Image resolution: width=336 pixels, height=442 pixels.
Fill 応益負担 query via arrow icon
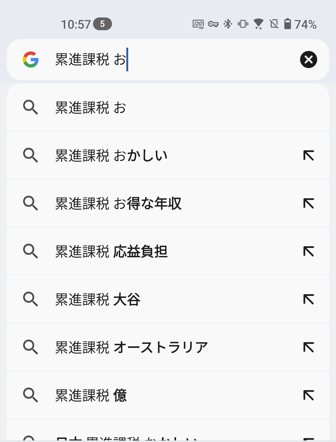308,251
